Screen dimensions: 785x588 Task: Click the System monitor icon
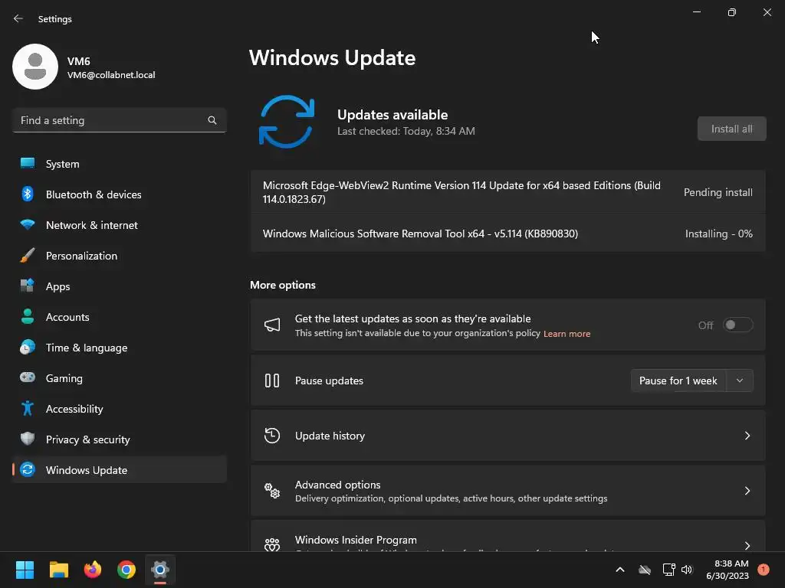pyautogui.click(x=28, y=164)
